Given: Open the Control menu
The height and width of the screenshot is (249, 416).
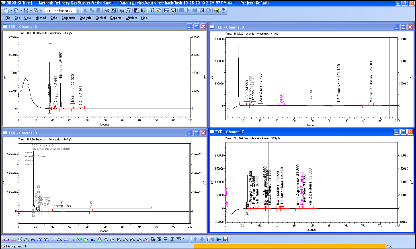Looking at the screenshot, I should pos(100,18).
